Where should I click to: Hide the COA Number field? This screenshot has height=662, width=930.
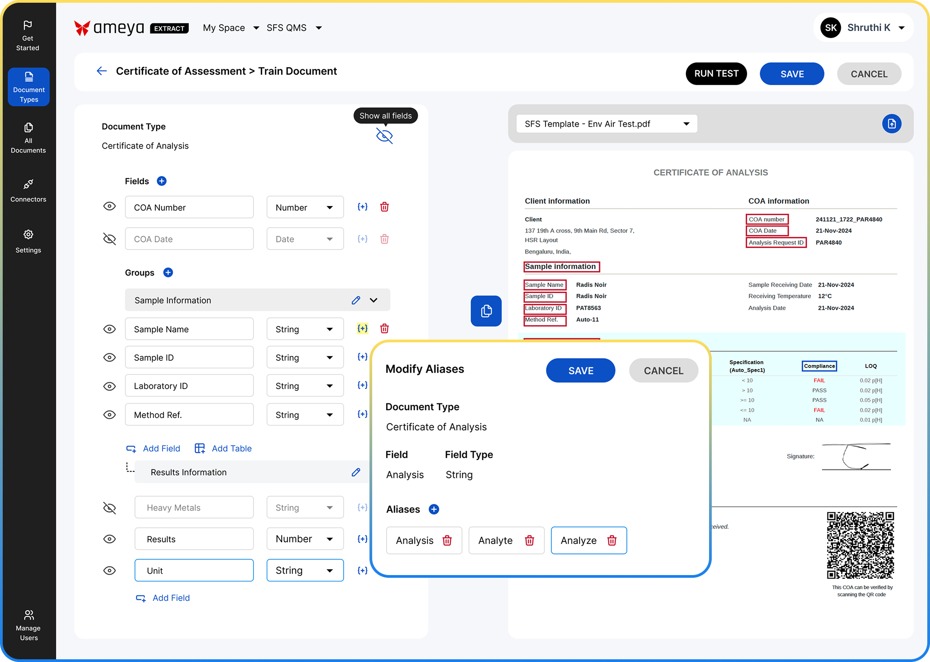coord(110,206)
